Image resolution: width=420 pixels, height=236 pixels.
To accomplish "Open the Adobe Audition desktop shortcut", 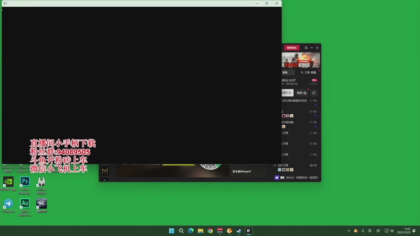I will pos(25,207).
